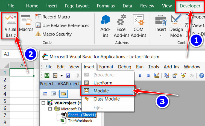This screenshot has width=205, height=126.
Task: Expand the insert object dropdown arrow
Action: click(61, 75)
